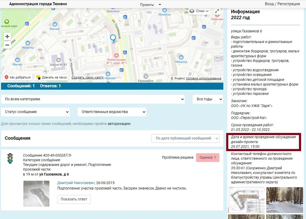
Task: Open the flooded road photo thumbnail
Action: (36, 194)
